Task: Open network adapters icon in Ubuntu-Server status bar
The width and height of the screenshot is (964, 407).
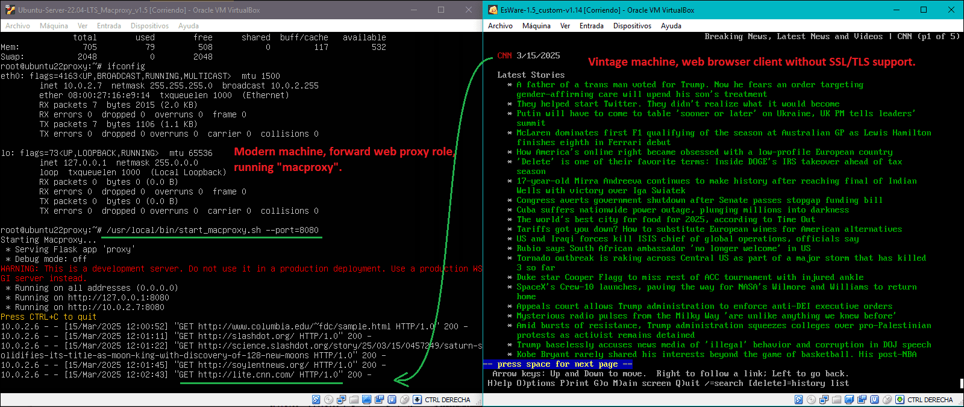Action: click(x=342, y=399)
